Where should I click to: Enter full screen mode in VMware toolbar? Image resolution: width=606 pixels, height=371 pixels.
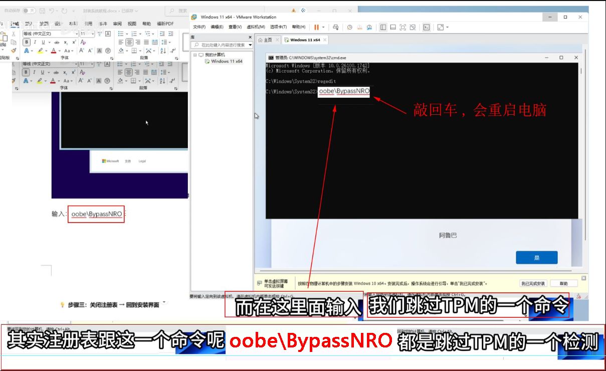pos(402,27)
